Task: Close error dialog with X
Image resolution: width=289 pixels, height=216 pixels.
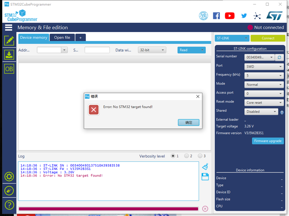Action: point(198,96)
